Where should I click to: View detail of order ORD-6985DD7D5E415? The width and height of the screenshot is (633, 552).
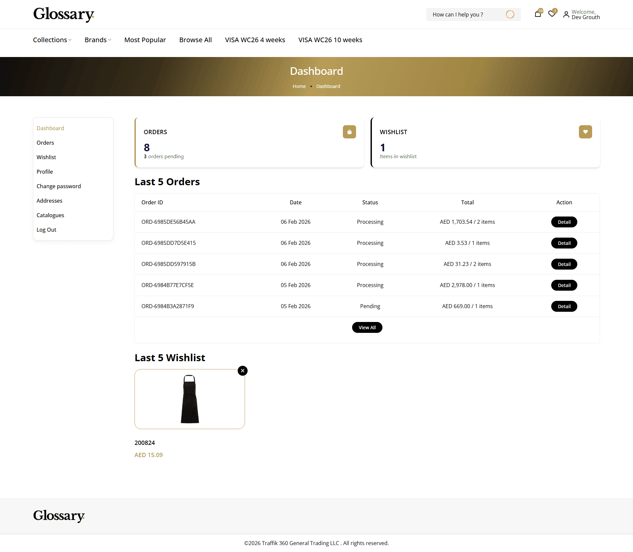click(x=564, y=243)
